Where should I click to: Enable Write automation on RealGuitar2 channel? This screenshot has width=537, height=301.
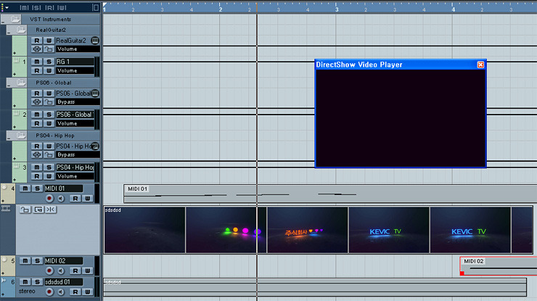pos(49,41)
